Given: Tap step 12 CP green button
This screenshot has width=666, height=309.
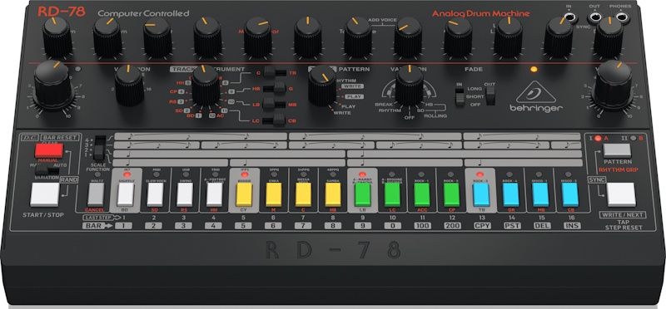Looking at the screenshot, I should point(451,194).
